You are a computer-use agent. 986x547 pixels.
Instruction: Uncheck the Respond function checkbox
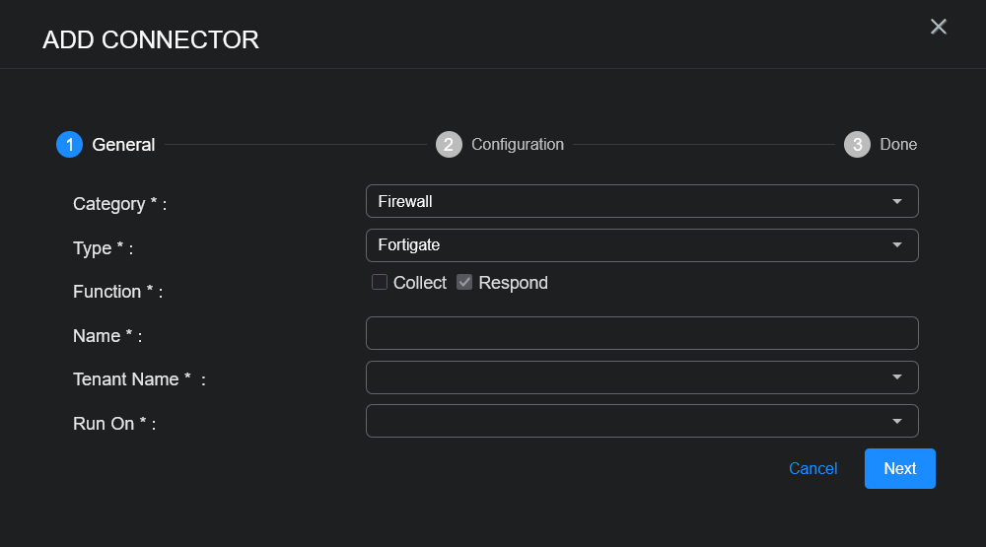(464, 283)
